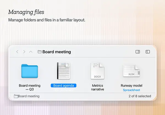Toggle the right preview pane

click(138, 52)
